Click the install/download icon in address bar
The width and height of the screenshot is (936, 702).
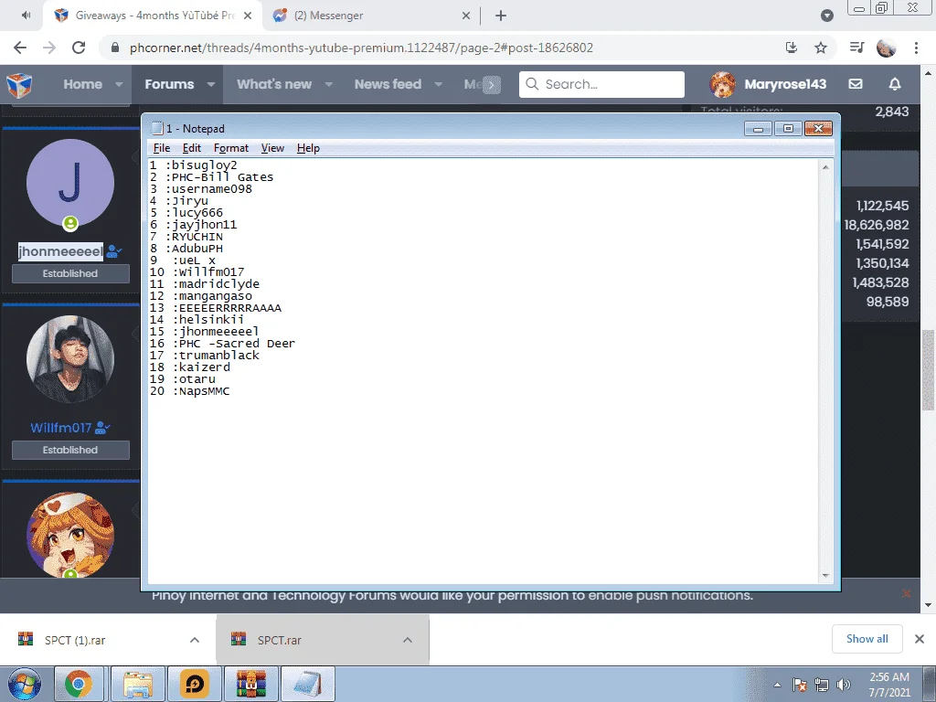click(792, 48)
